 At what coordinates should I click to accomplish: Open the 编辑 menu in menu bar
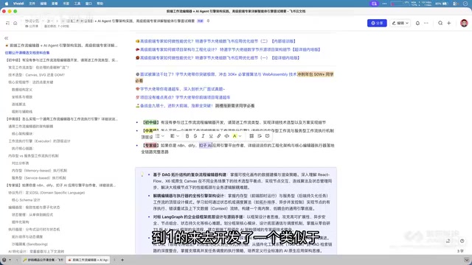[x=44, y=4]
